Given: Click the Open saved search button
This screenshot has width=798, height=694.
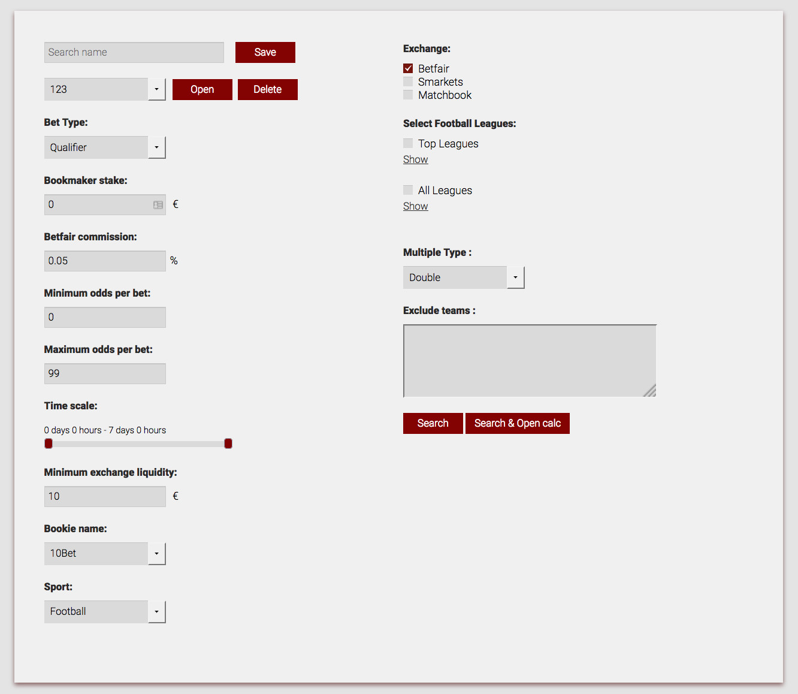Looking at the screenshot, I should [x=202, y=89].
